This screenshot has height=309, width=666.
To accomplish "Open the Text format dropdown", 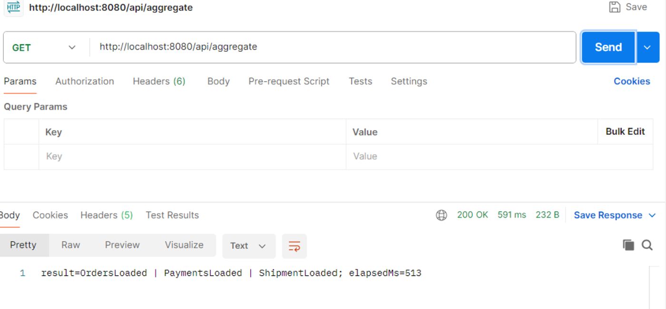I will point(248,246).
